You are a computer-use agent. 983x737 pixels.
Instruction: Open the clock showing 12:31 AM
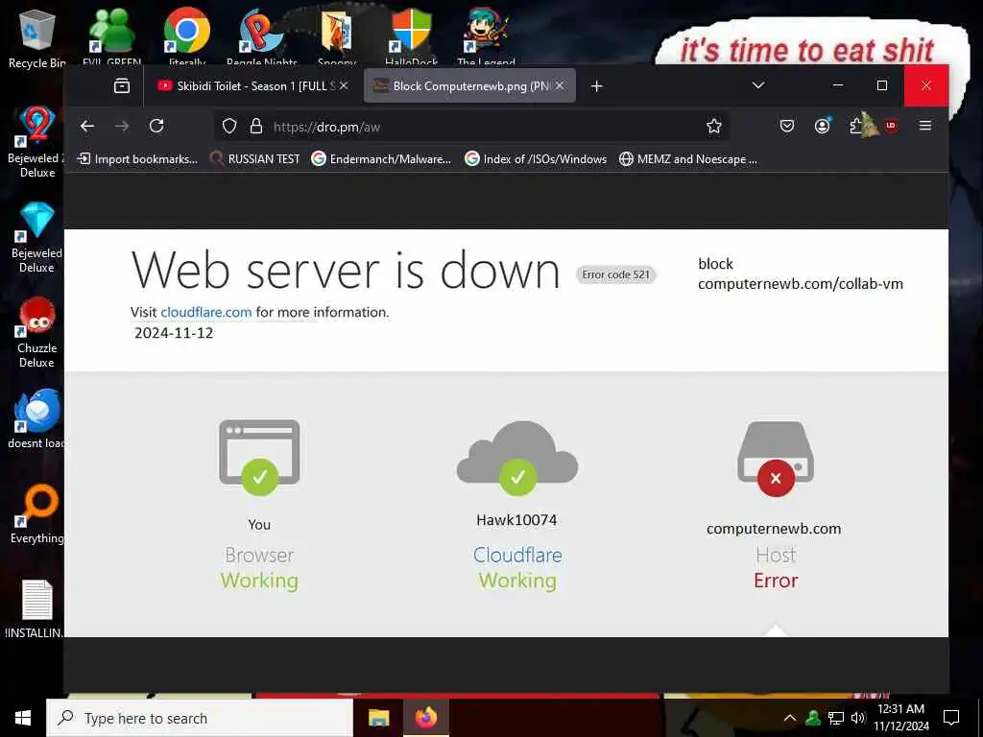[900, 718]
